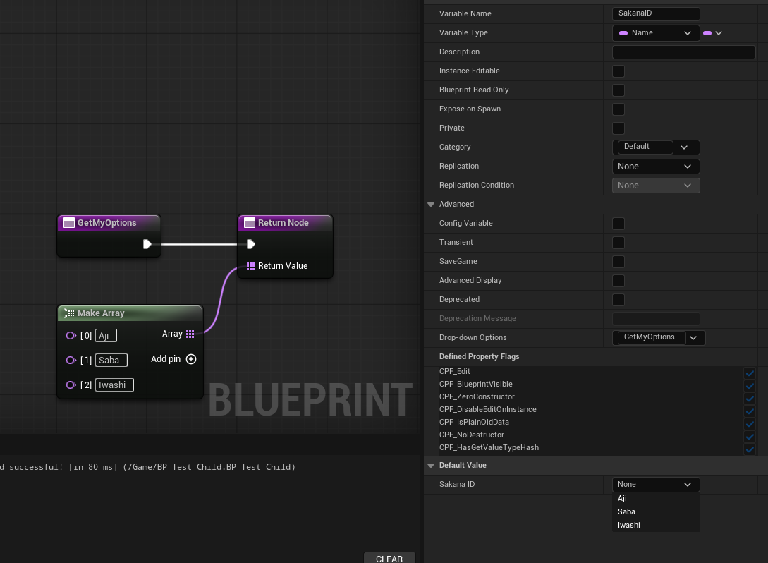Click the Return Value array pin
Image resolution: width=768 pixels, height=563 pixels.
pyautogui.click(x=250, y=266)
